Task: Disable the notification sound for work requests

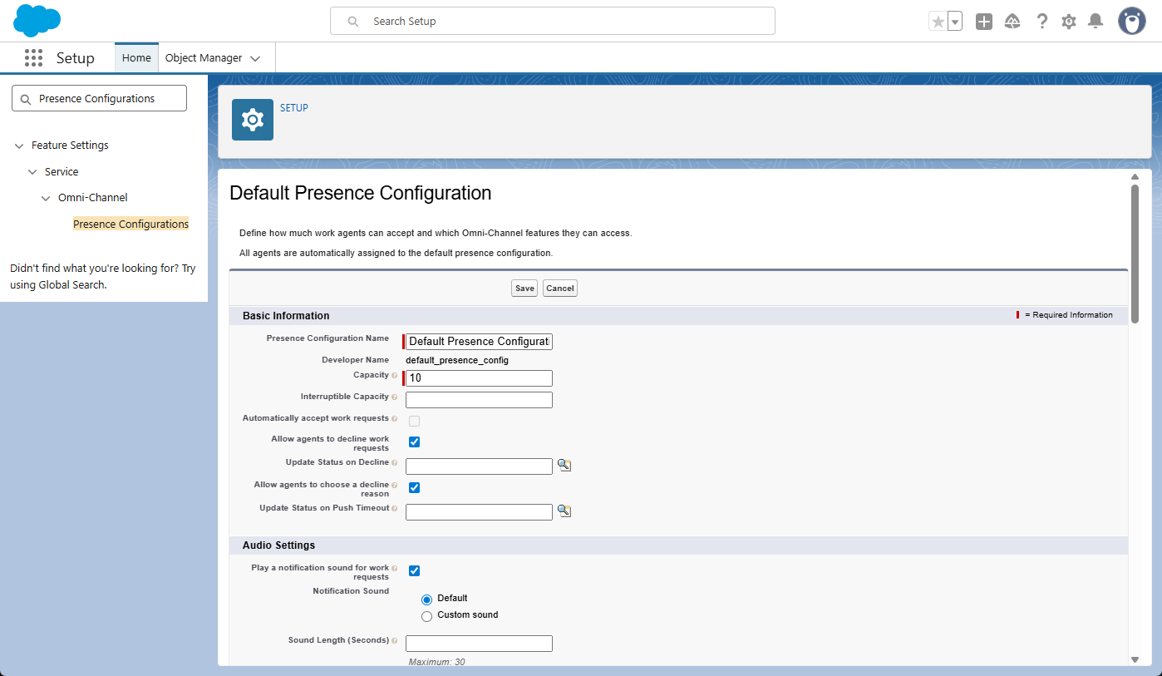Action: coord(414,570)
